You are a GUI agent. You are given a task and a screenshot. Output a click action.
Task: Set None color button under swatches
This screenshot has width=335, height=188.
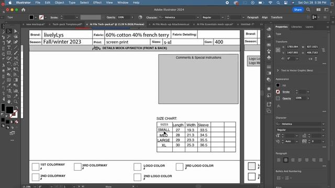(16, 122)
